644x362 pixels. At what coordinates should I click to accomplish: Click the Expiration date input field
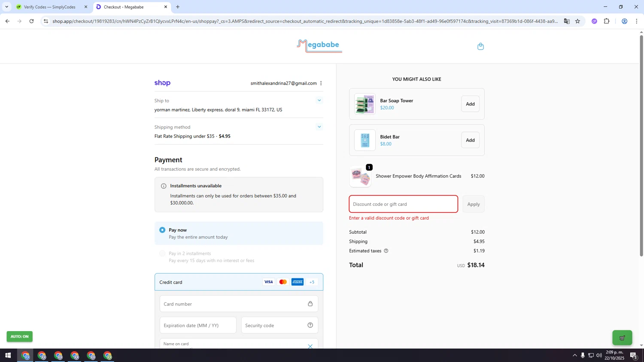198,325
